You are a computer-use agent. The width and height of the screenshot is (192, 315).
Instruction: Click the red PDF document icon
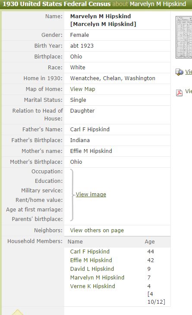coord(179,93)
